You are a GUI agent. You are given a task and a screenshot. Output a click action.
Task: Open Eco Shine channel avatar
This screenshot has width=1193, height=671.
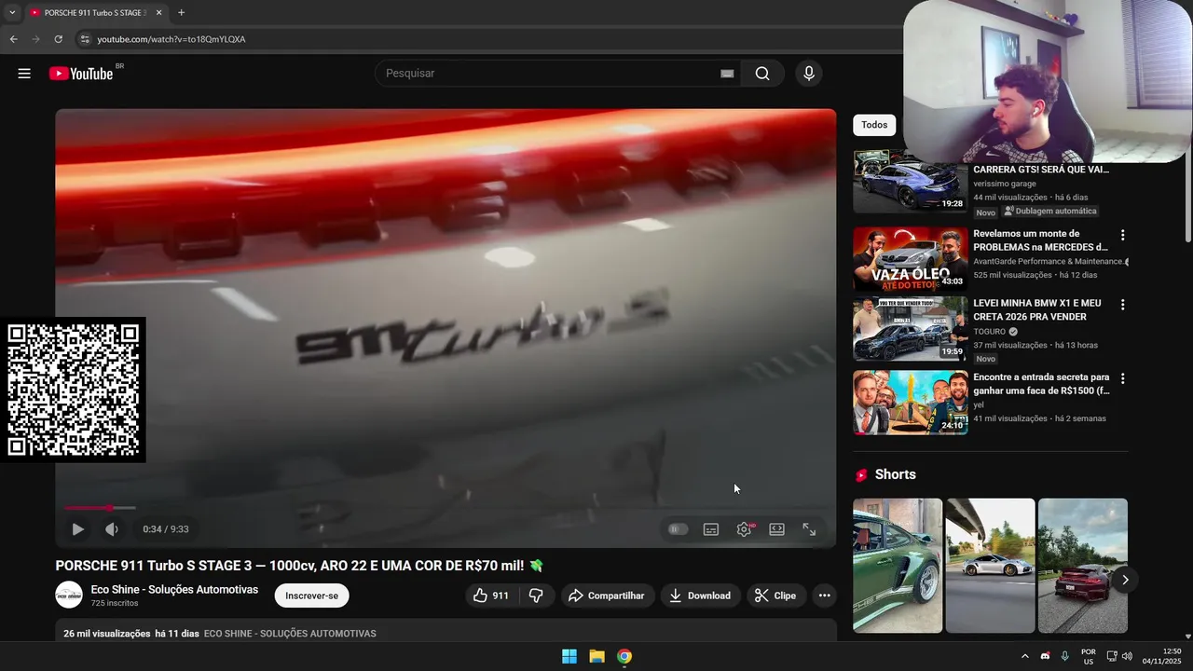(x=69, y=595)
